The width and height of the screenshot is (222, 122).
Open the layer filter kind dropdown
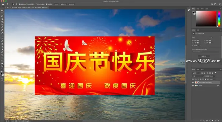196,73
